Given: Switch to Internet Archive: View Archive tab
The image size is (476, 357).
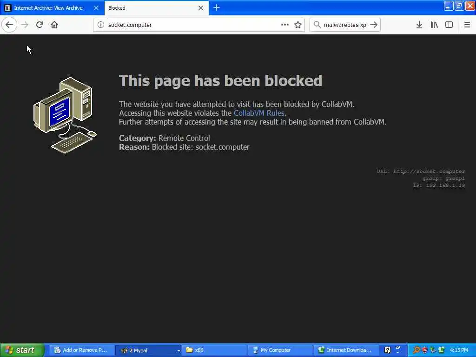Looking at the screenshot, I should tap(48, 8).
